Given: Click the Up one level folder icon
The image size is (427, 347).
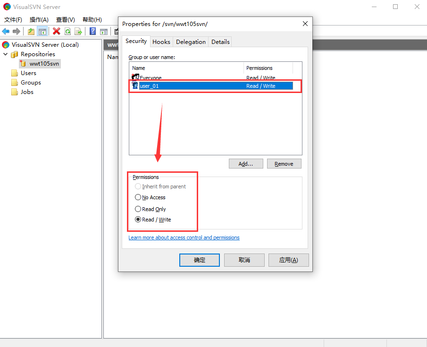Looking at the screenshot, I should [x=31, y=32].
